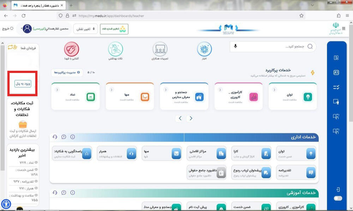Open the توان tile under خدمات اداری
353x211 pixels.
(x=296, y=154)
